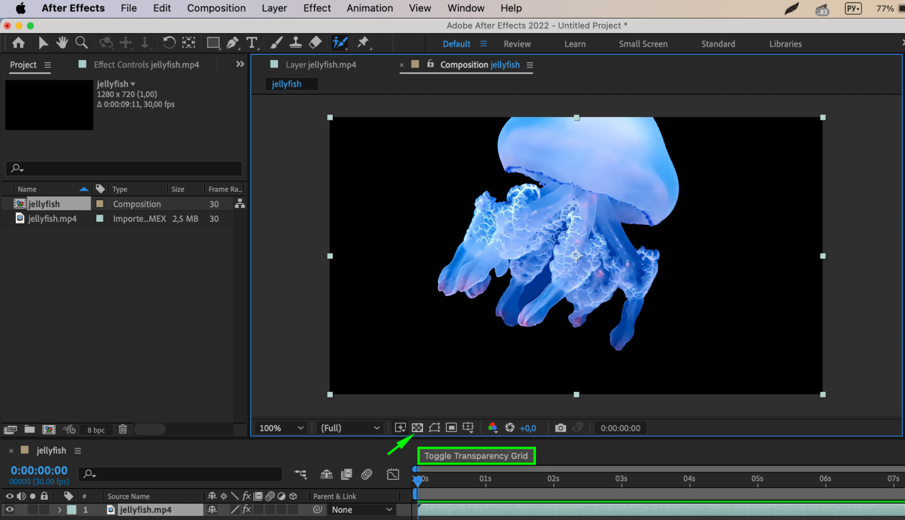Select the Puppet Pin tool

pos(363,43)
